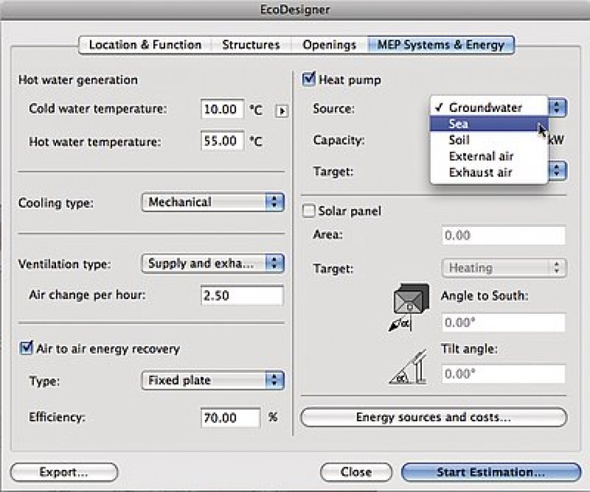Open Energy sources and costs dialog
This screenshot has height=492, width=590.
(x=434, y=418)
